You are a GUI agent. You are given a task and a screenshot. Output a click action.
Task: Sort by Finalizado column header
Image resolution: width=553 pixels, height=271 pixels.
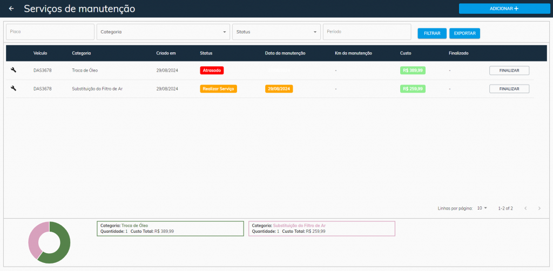458,53
